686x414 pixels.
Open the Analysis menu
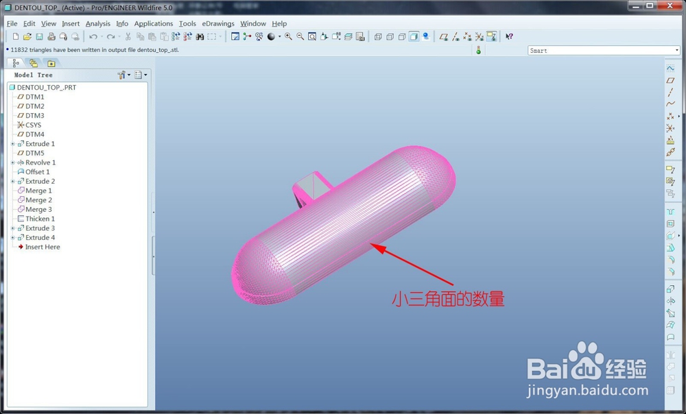[x=97, y=23]
